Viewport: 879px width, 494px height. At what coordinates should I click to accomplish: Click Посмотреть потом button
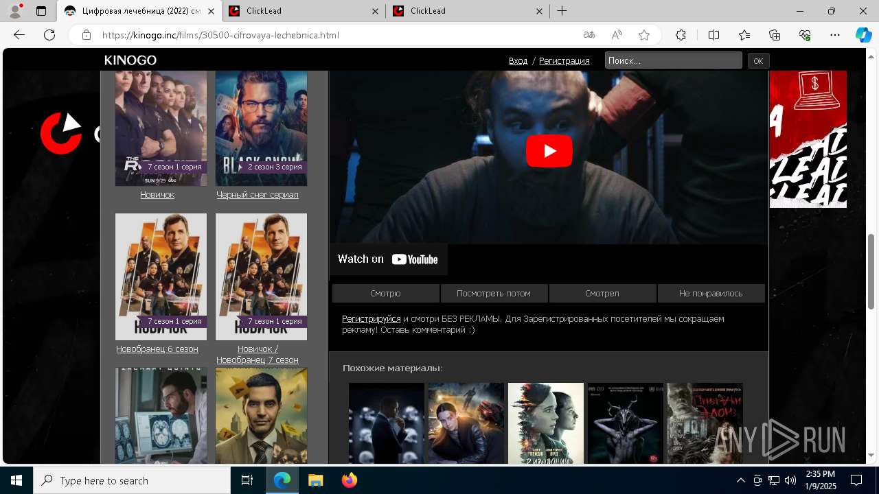[x=494, y=293]
